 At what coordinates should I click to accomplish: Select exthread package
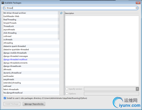click(x=31, y=86)
